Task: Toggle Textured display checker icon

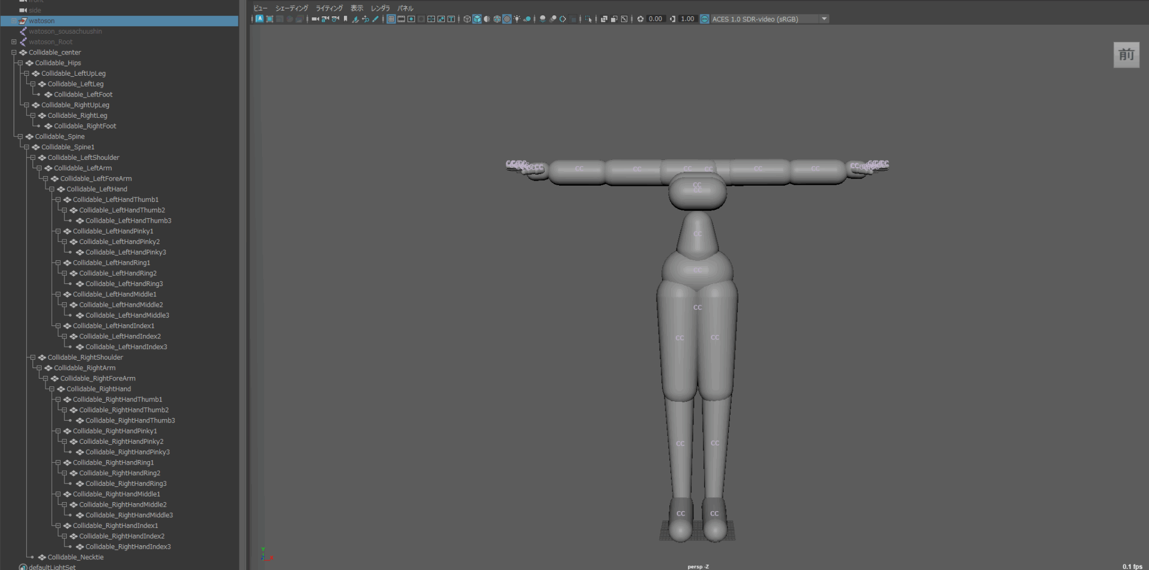Action: [507, 19]
